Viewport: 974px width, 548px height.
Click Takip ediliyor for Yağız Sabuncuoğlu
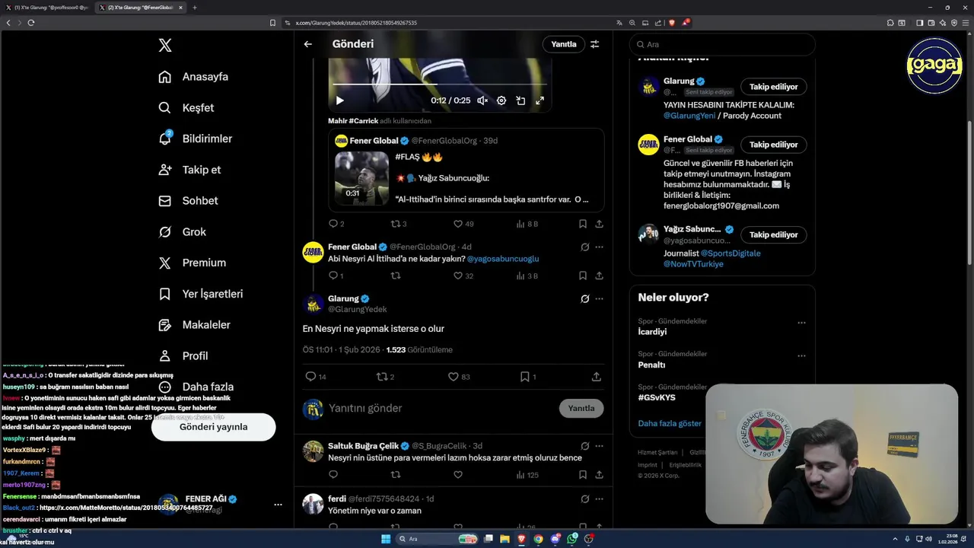774,235
